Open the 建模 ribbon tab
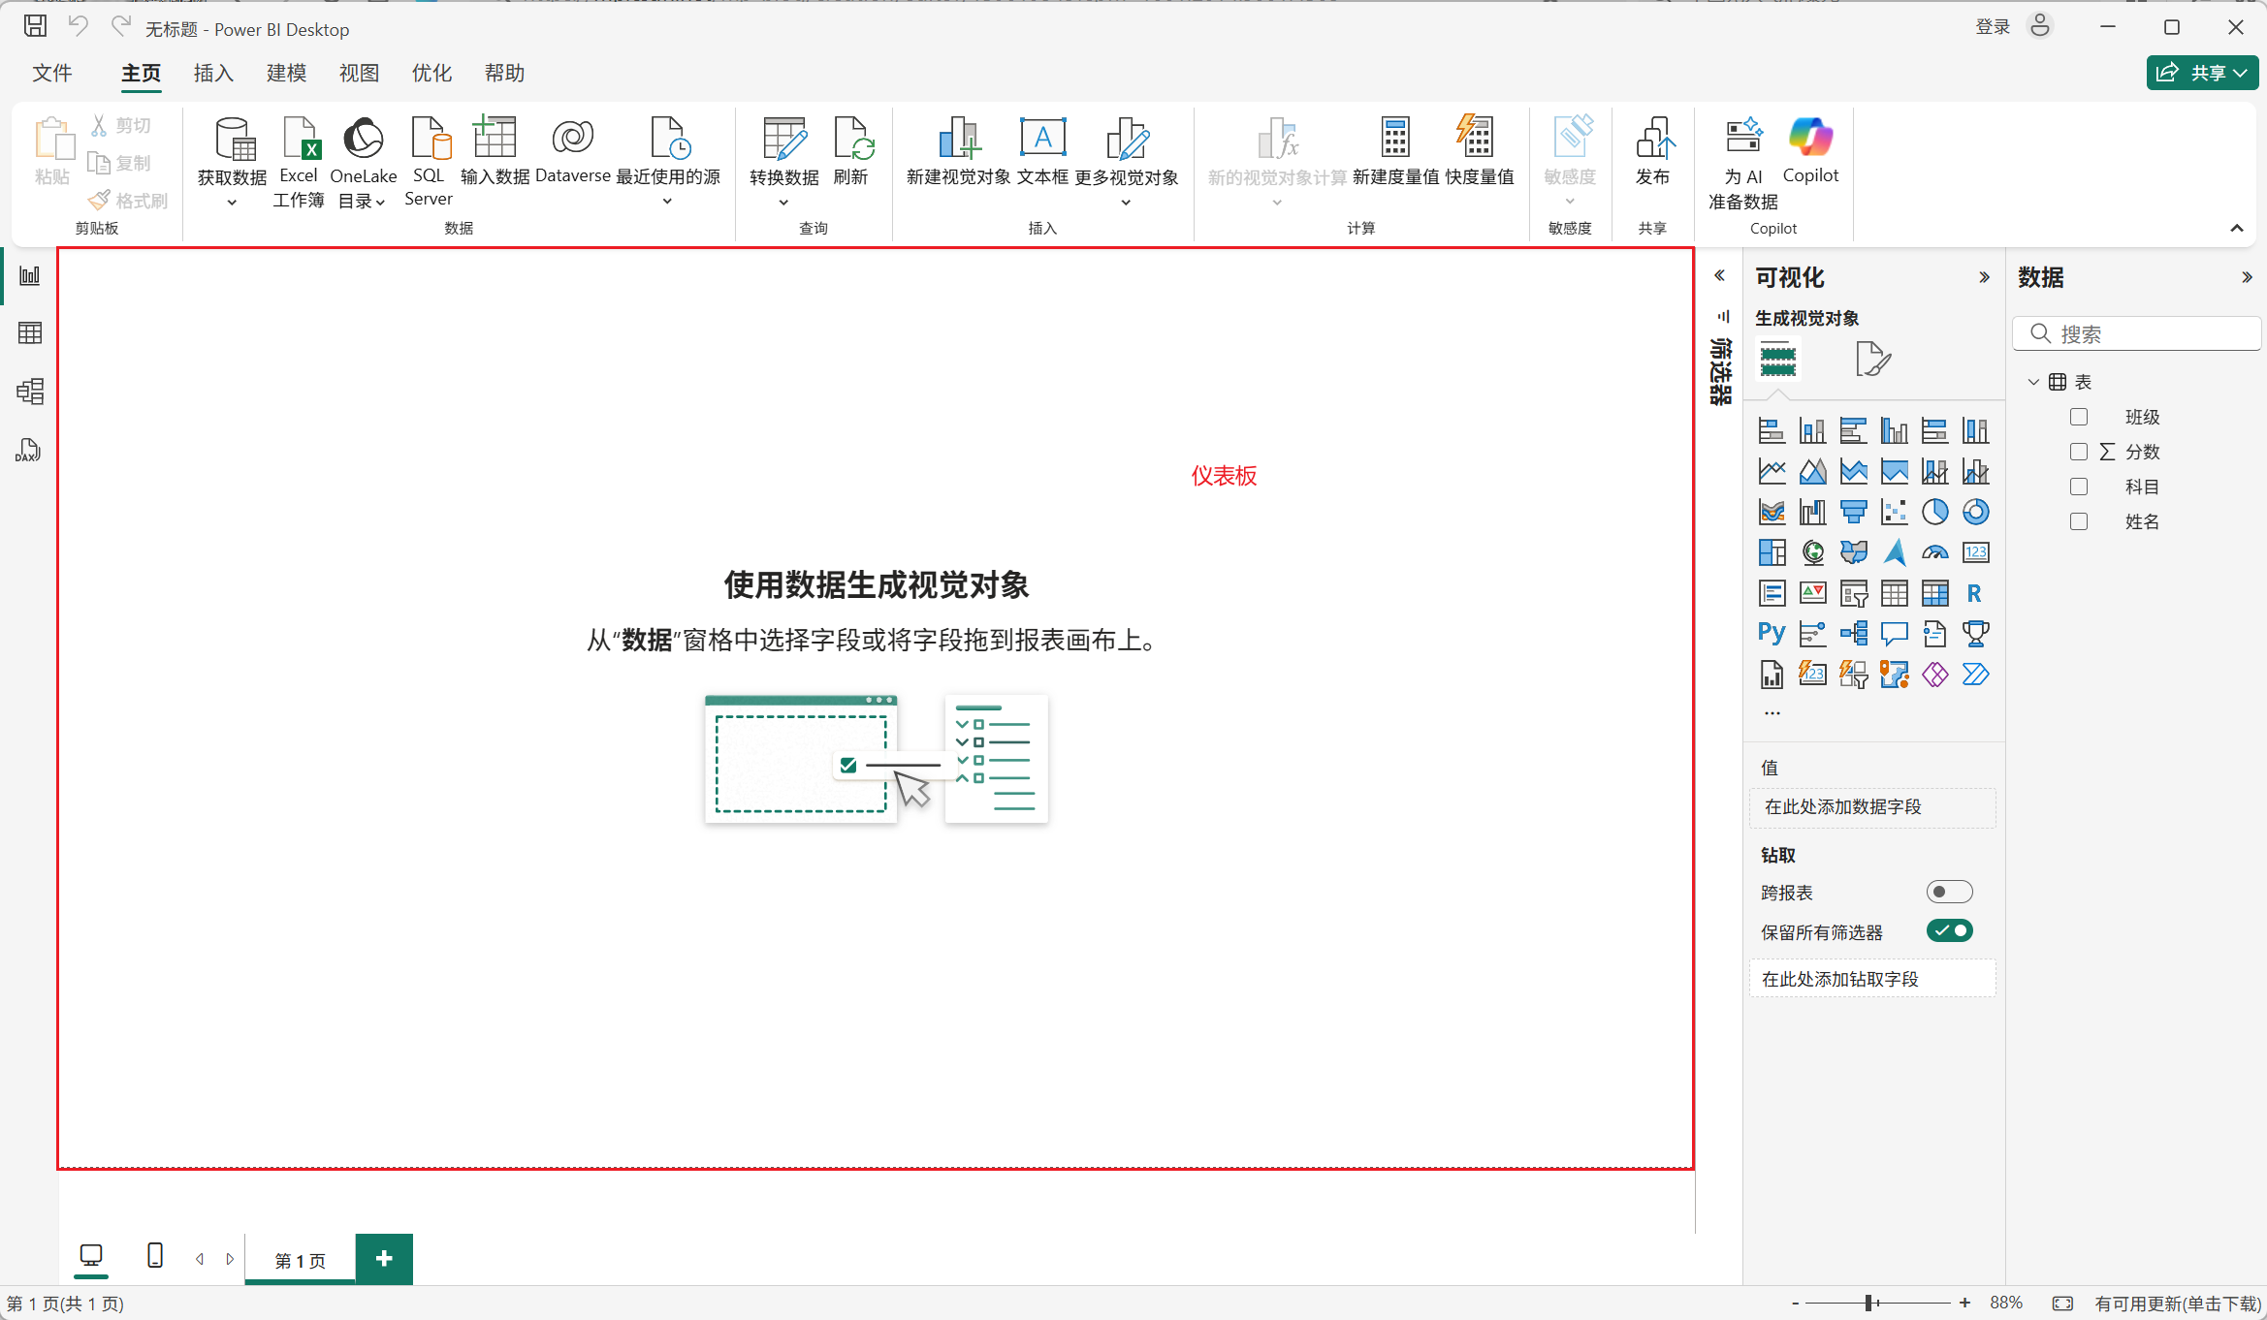The image size is (2267, 1320). (286, 74)
